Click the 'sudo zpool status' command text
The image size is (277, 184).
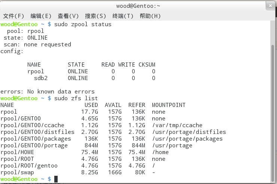pyautogui.click(x=83, y=24)
